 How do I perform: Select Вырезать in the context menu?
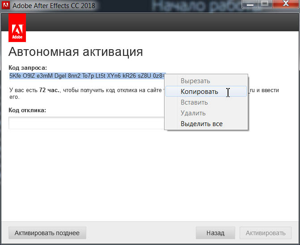pos(206,81)
